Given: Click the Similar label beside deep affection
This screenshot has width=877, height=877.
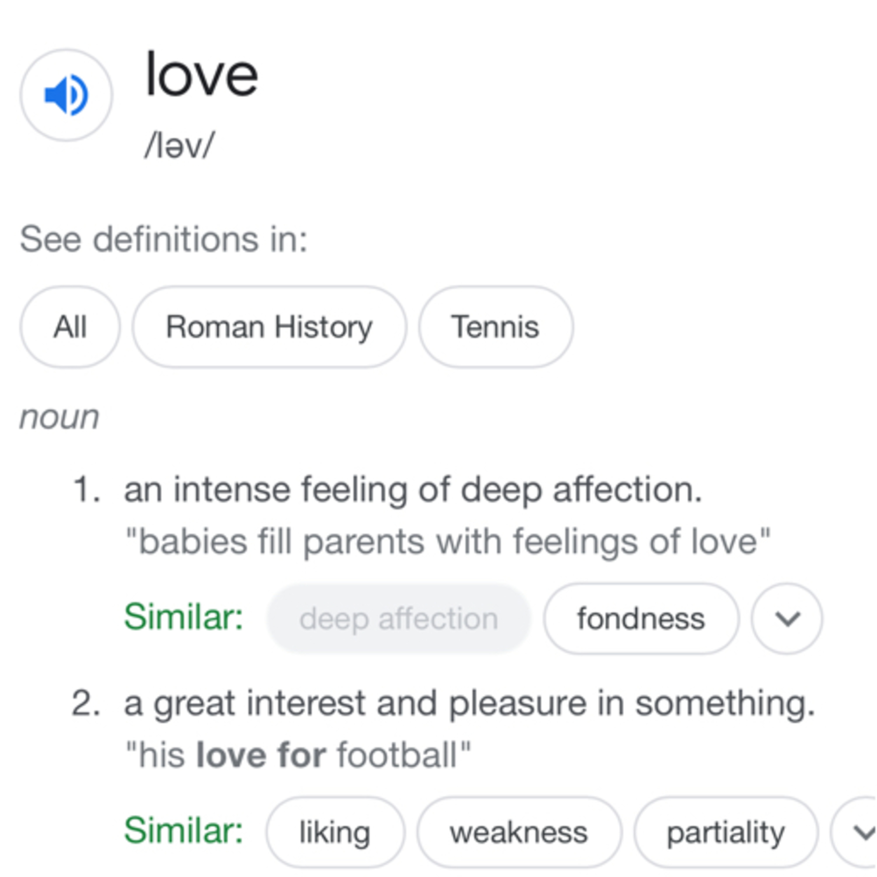Looking at the screenshot, I should click(184, 617).
